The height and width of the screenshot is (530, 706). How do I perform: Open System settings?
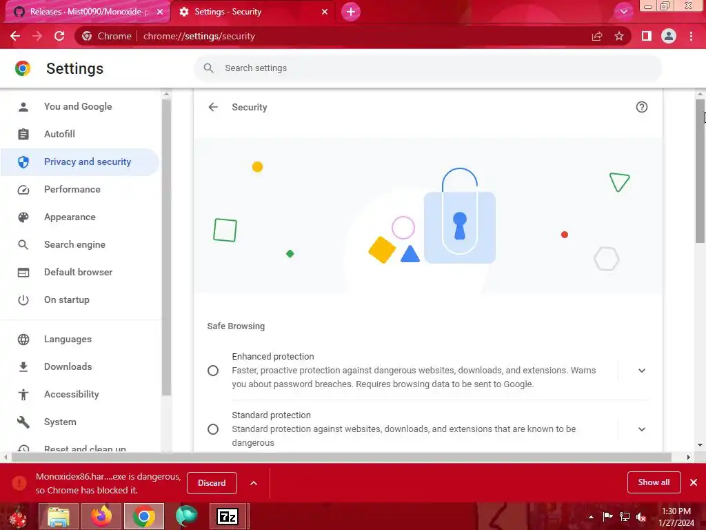pos(61,422)
